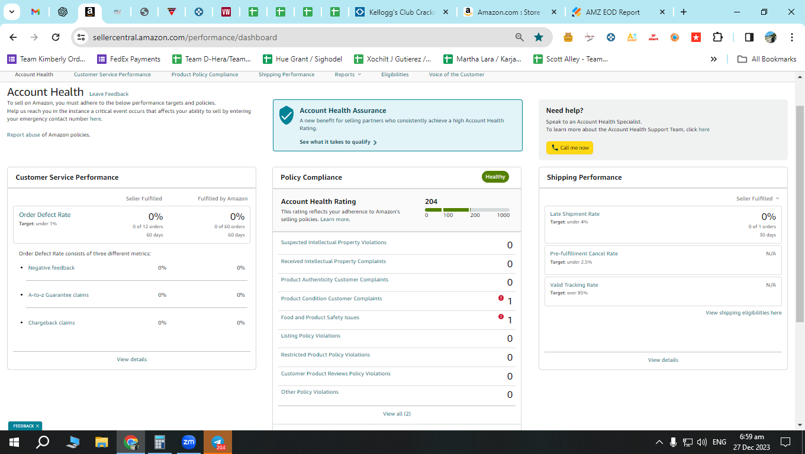
Task: Open the Windows Start menu
Action: click(x=14, y=442)
